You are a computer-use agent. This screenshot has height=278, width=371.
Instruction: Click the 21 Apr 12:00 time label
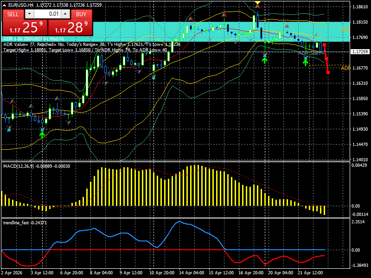click(x=310, y=272)
